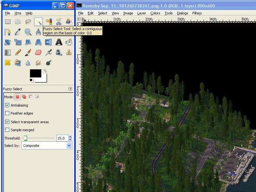Select the Eraser tool
This screenshot has width=256, height=192.
38,52
